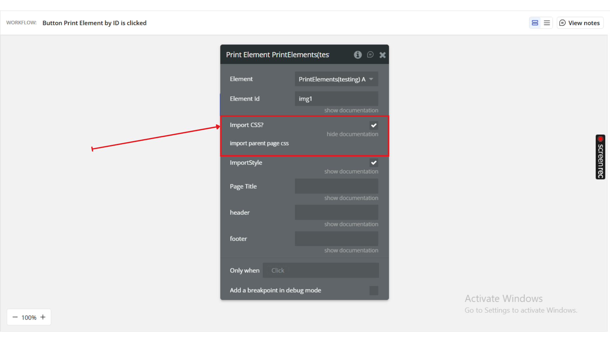Switch to the stacked card workflow view icon
This screenshot has width=610, height=343.
[x=535, y=23]
